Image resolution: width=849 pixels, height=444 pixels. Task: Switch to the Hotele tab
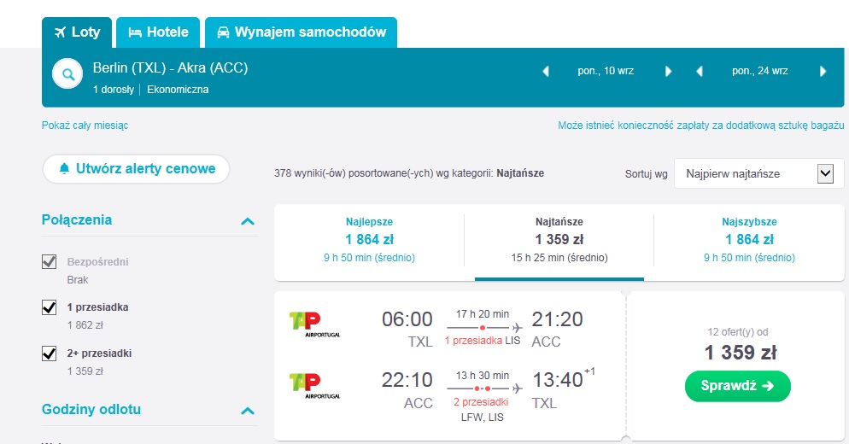tap(158, 32)
